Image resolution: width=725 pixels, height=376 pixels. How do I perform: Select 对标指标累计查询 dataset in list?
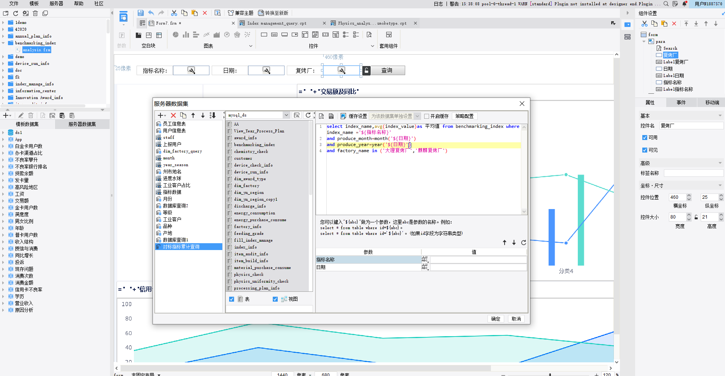pyautogui.click(x=189, y=247)
